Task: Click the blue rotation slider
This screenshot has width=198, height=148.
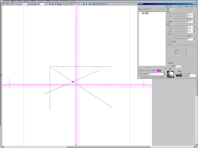Action: [179, 32]
